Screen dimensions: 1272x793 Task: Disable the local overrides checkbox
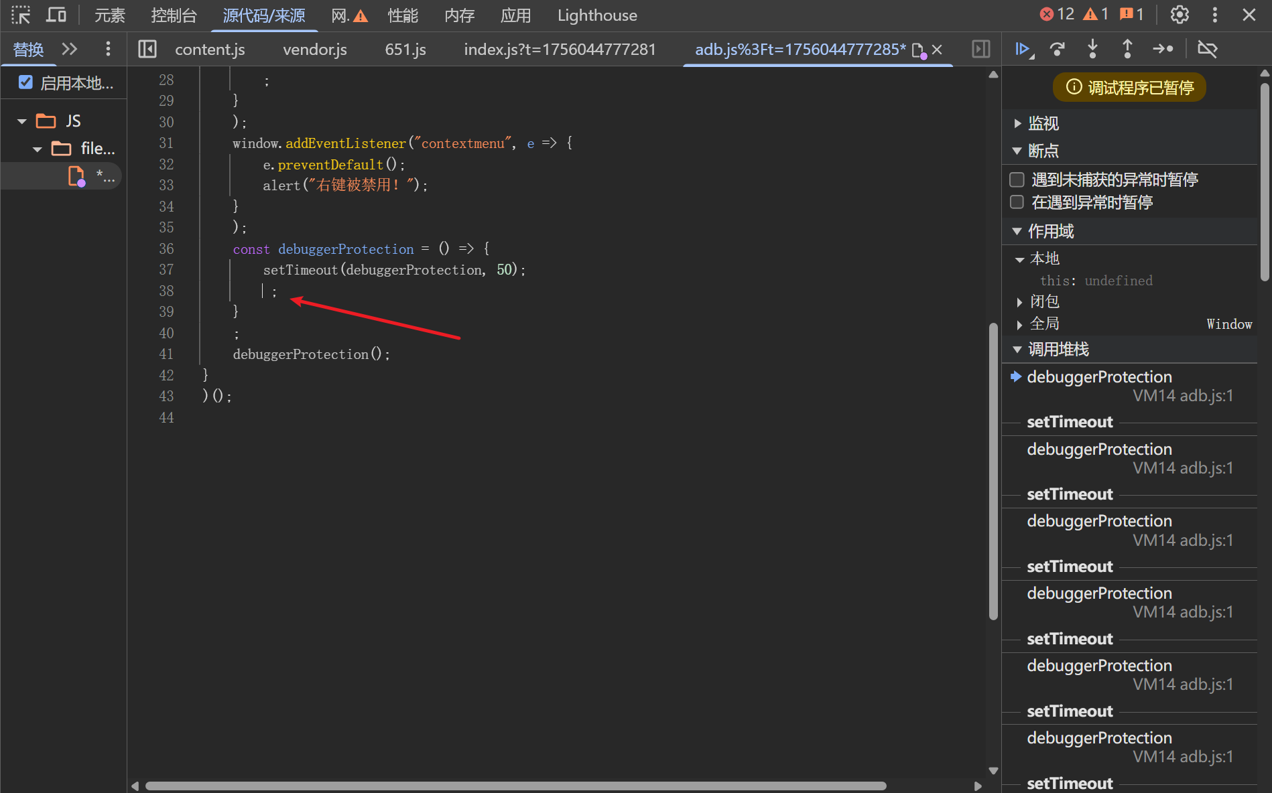pos(25,82)
